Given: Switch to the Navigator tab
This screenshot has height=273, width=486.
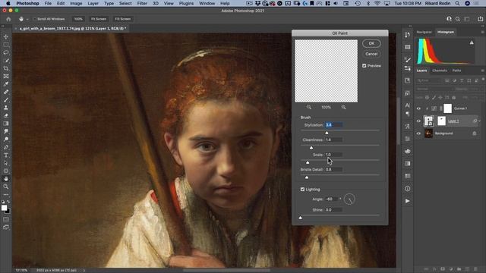Looking at the screenshot, I should pos(424,32).
